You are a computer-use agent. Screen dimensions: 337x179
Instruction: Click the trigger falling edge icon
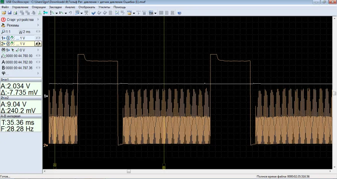click(13, 50)
